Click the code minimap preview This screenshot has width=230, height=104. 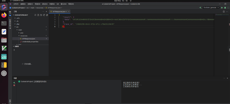(x=222, y=15)
